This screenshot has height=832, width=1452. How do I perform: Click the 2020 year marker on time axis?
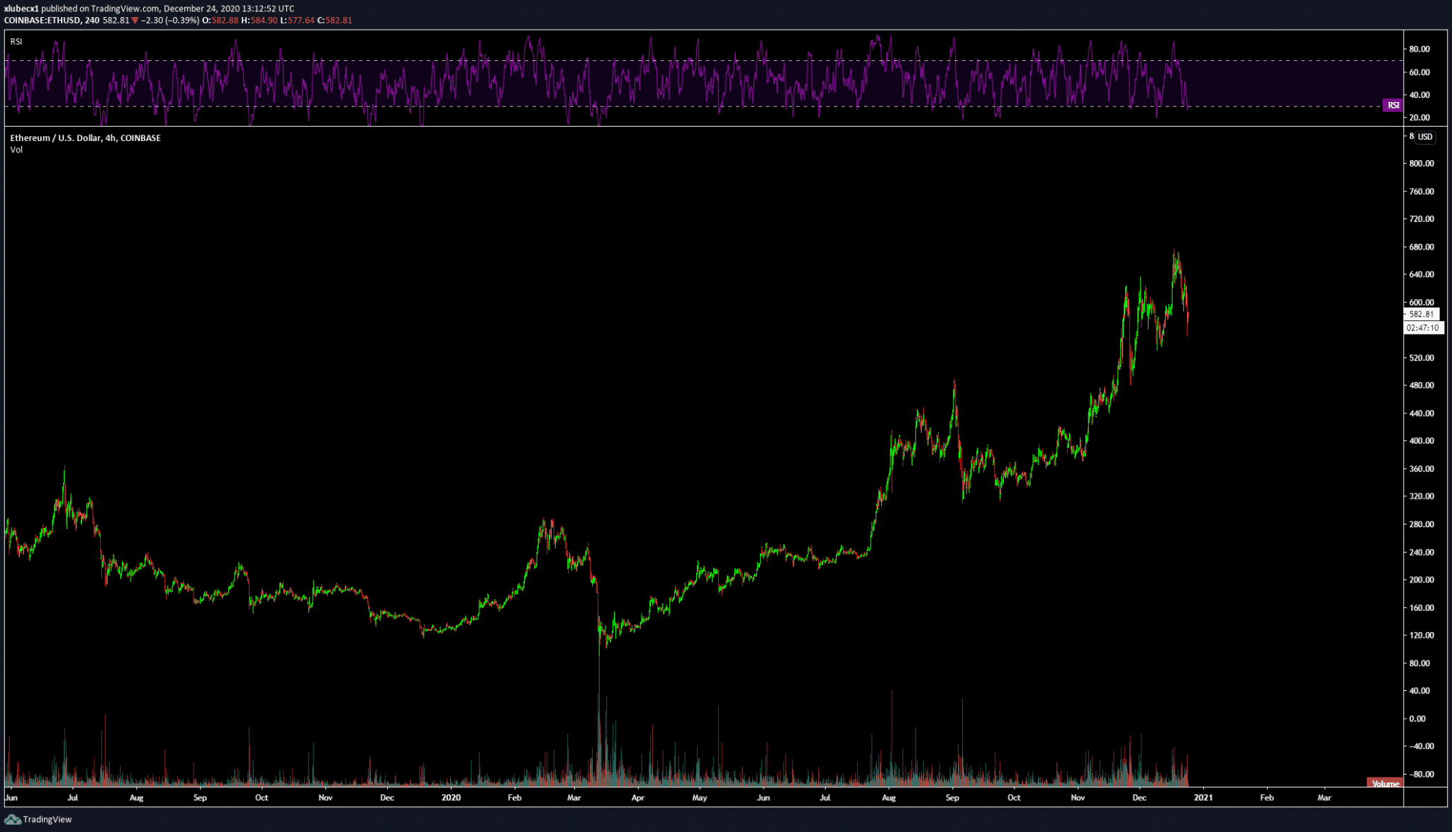451,797
